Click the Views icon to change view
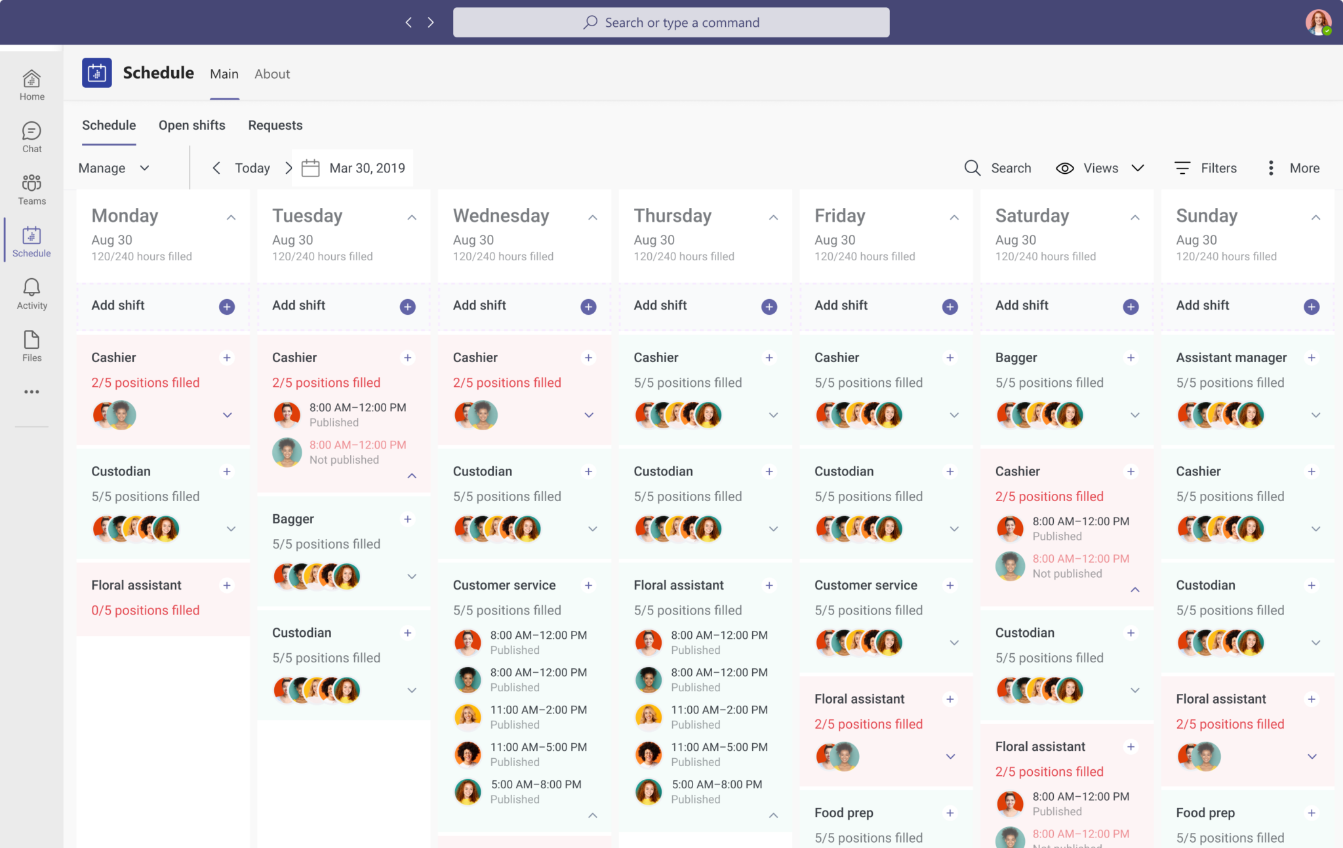The height and width of the screenshot is (848, 1343). [x=1066, y=168]
